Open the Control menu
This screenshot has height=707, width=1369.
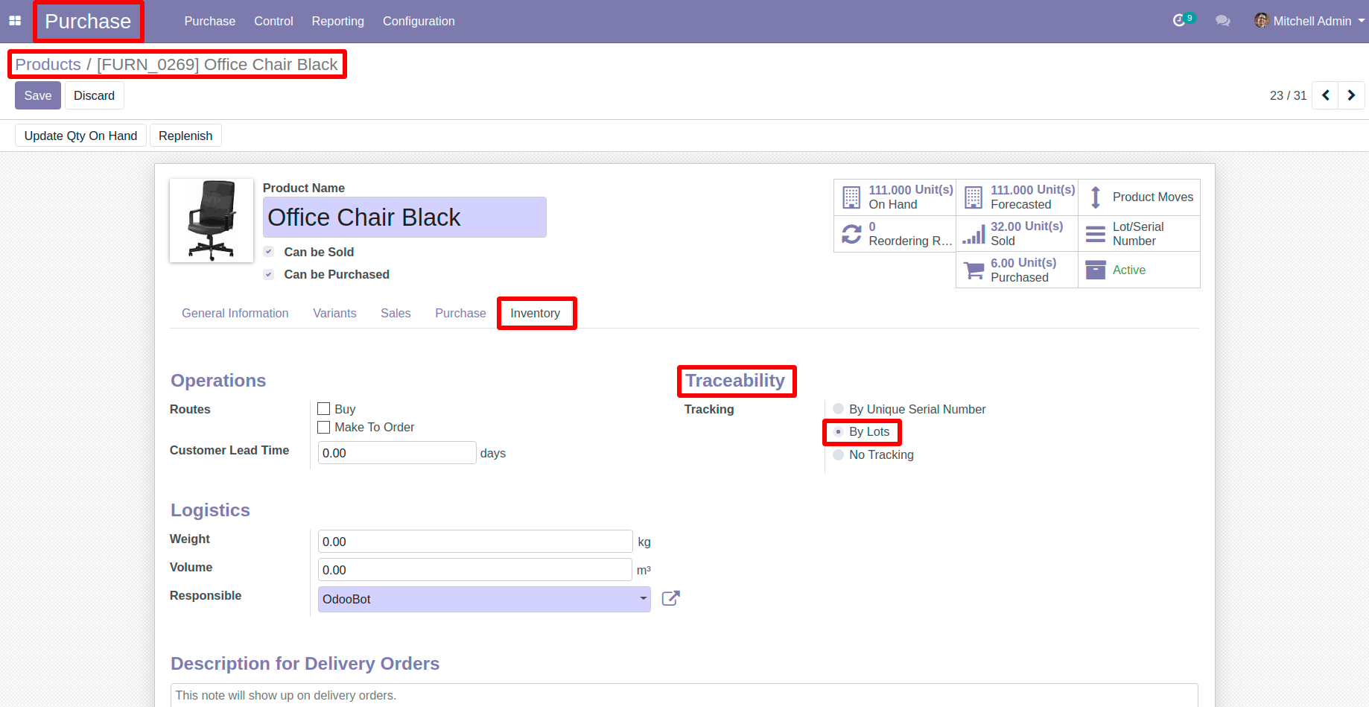[273, 21]
